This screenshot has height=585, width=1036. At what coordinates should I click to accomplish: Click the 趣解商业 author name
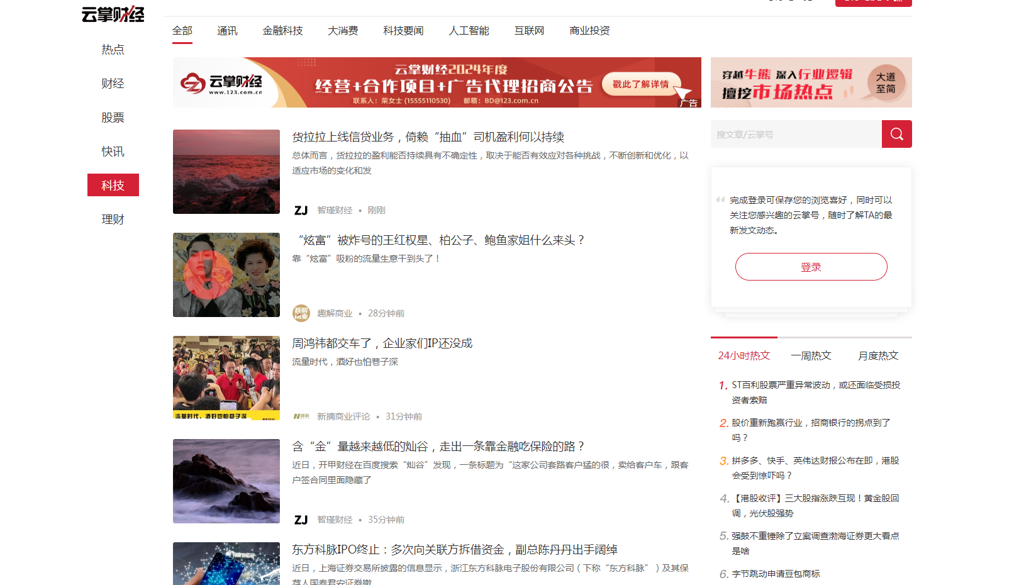335,313
